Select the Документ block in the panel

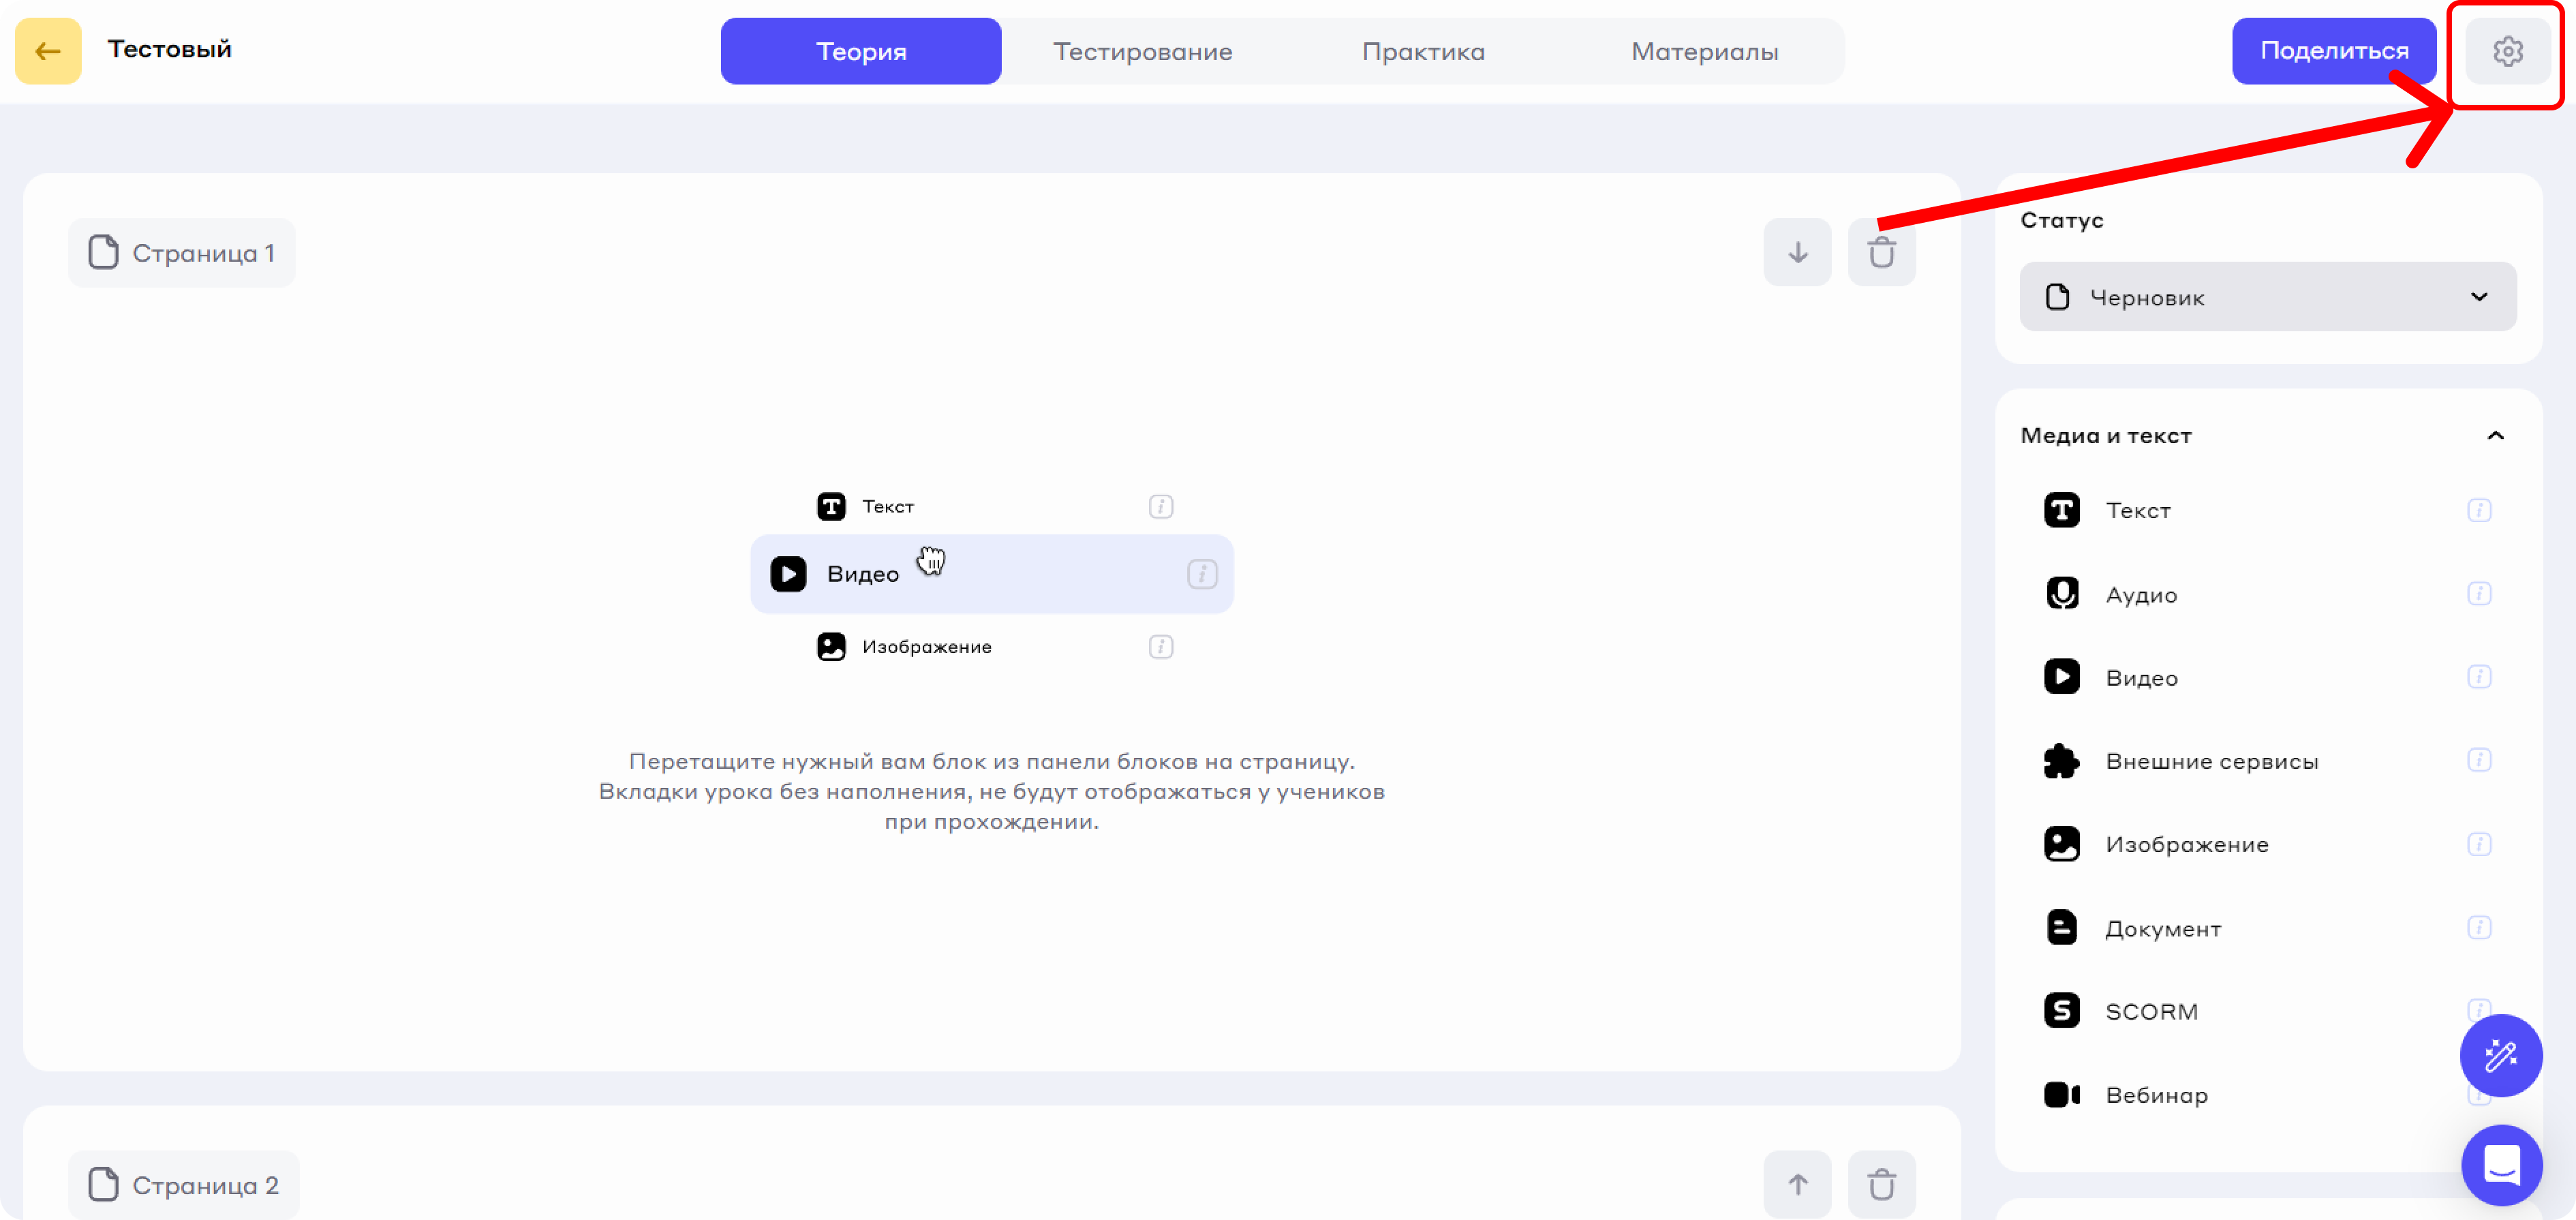click(2162, 928)
